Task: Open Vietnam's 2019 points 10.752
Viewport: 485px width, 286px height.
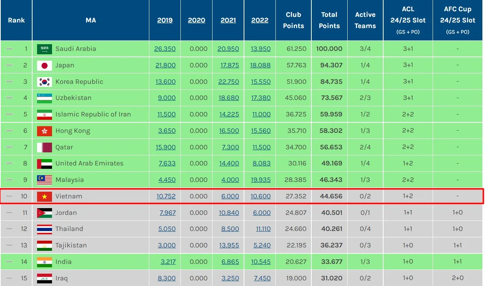Action: point(165,197)
